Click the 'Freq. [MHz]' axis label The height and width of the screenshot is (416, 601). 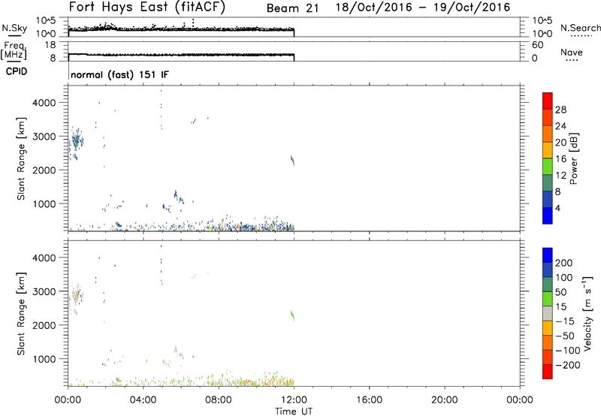pos(14,51)
